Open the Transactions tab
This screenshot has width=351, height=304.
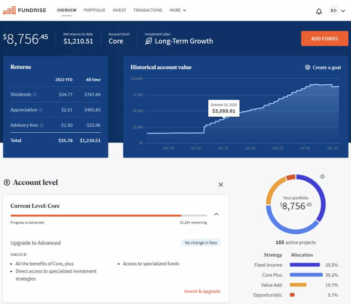(x=148, y=10)
